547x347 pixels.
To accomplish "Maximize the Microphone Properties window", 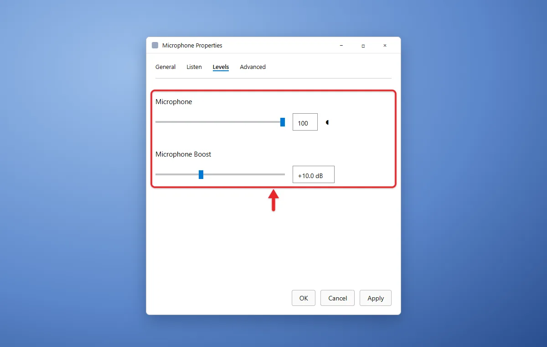I will coord(363,45).
